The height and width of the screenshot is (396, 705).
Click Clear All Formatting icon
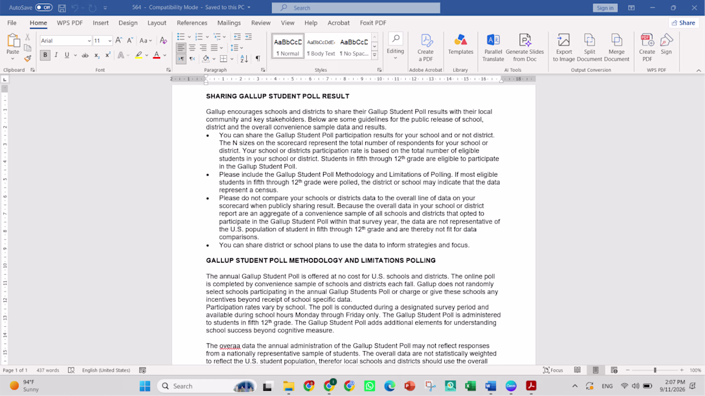coord(163,40)
